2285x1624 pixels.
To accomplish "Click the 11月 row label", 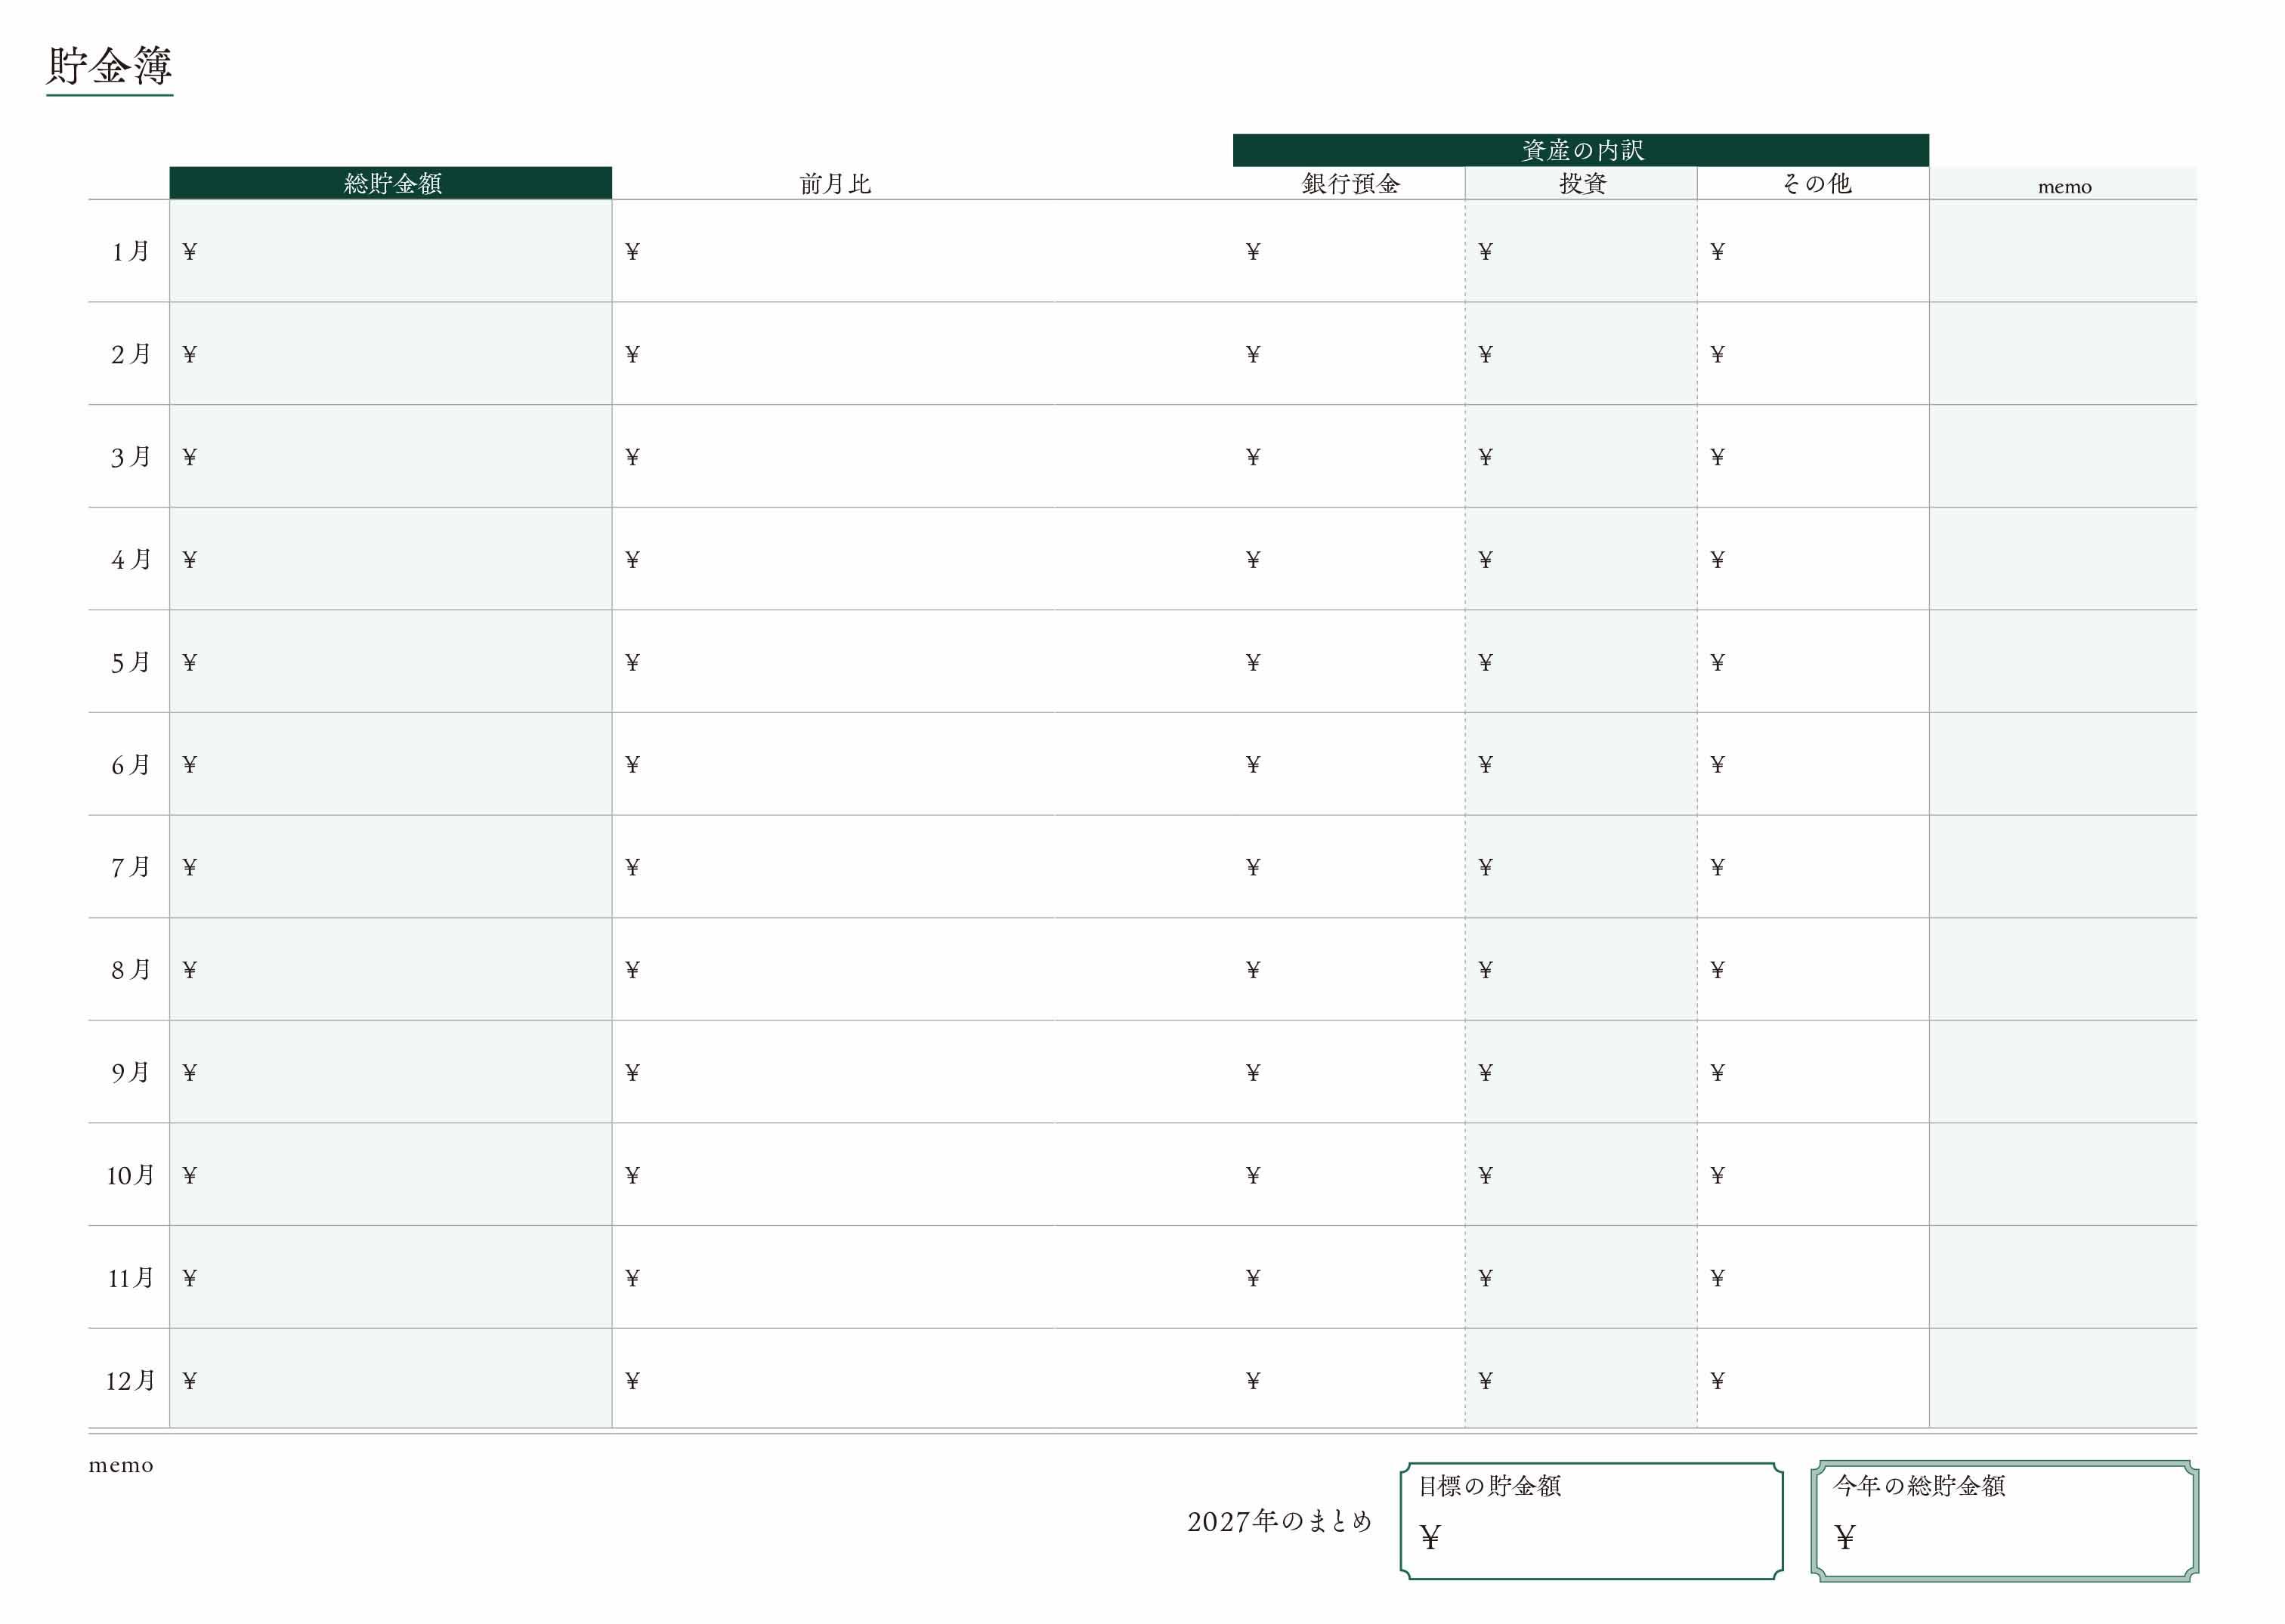I will 130,1278.
